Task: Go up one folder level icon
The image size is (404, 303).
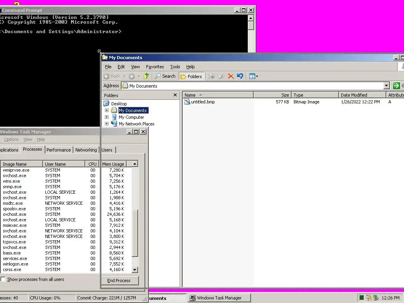Action: (146, 76)
